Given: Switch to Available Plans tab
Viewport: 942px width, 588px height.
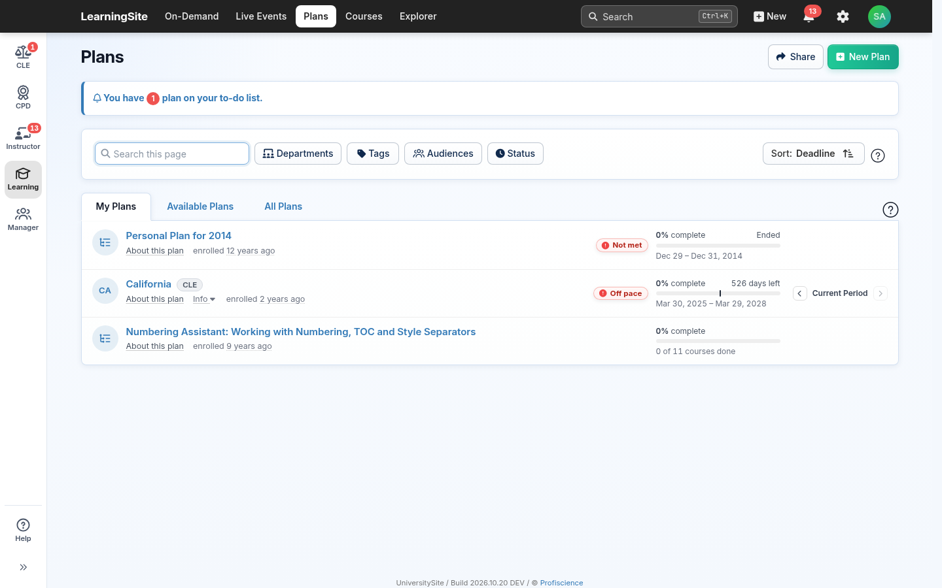Looking at the screenshot, I should pos(200,206).
